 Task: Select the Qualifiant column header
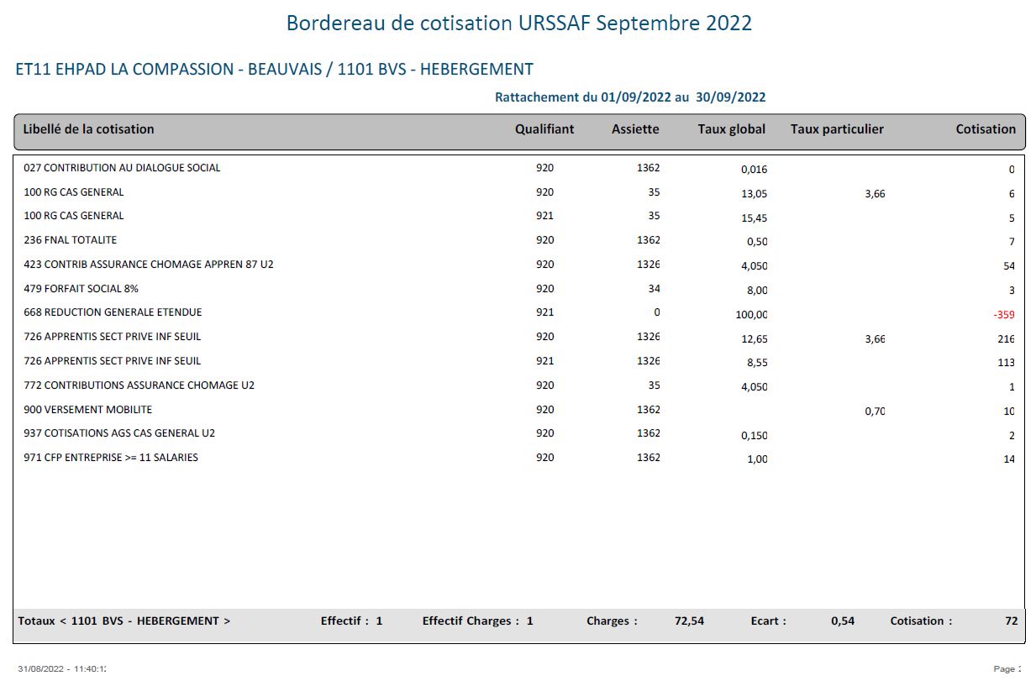[544, 129]
